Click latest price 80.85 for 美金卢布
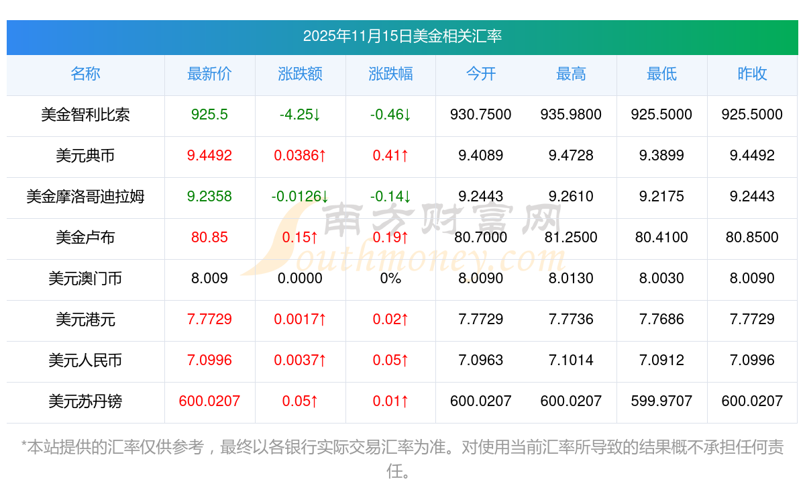 pyautogui.click(x=209, y=238)
